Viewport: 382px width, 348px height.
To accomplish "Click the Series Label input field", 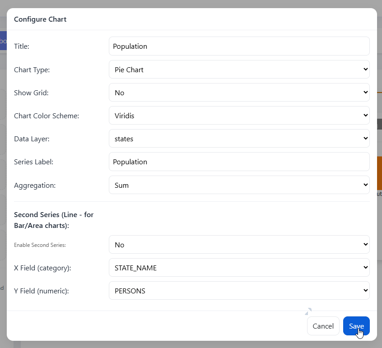I will [x=239, y=162].
